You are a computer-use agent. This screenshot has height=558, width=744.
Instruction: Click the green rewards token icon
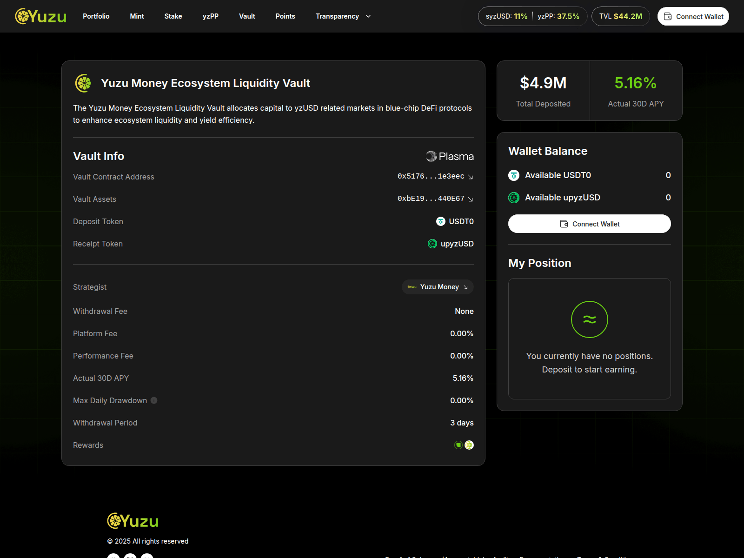tap(458, 445)
